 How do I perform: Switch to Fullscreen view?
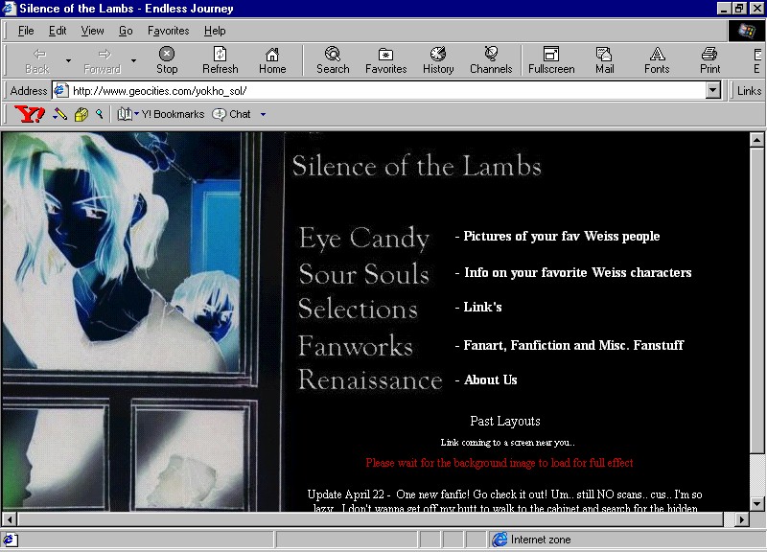click(x=551, y=60)
